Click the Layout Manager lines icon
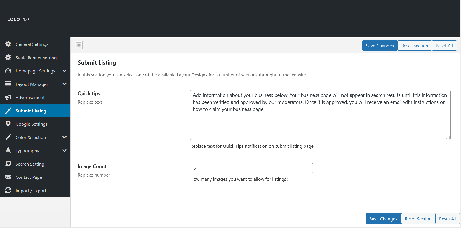 pyautogui.click(x=8, y=84)
